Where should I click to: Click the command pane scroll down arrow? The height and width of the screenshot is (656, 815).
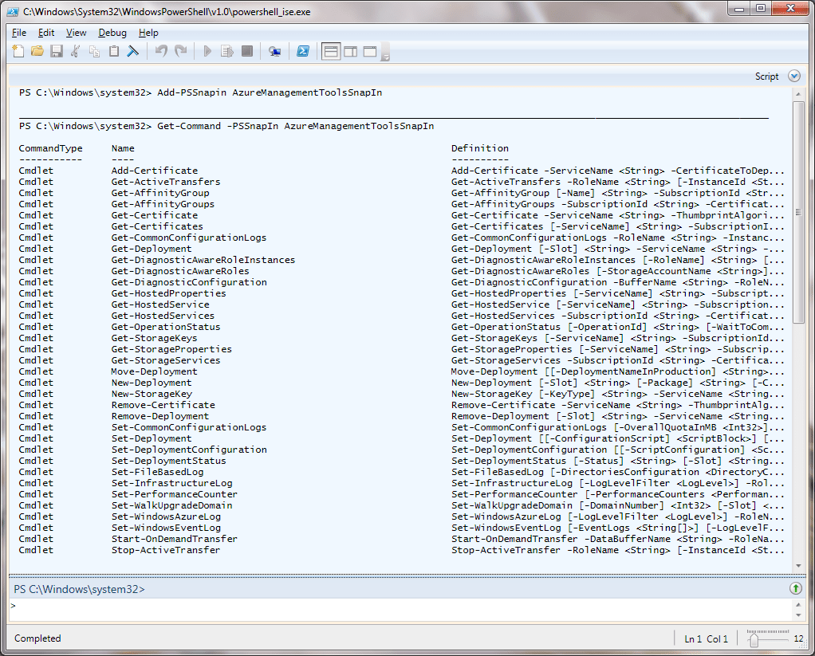[797, 615]
